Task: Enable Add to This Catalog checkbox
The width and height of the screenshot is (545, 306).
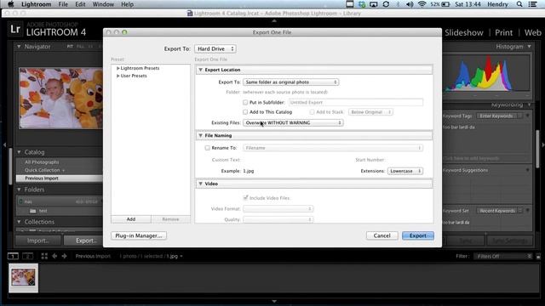Action: (x=245, y=112)
